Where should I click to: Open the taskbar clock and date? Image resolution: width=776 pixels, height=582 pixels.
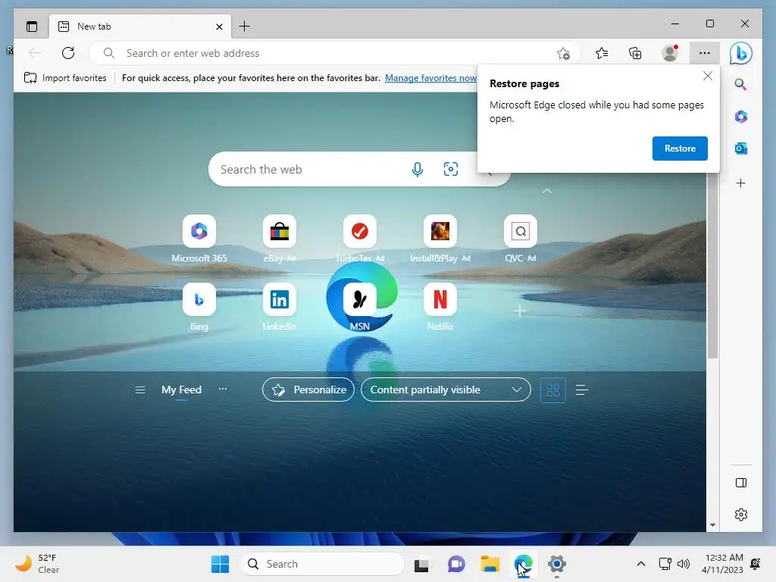tap(722, 564)
